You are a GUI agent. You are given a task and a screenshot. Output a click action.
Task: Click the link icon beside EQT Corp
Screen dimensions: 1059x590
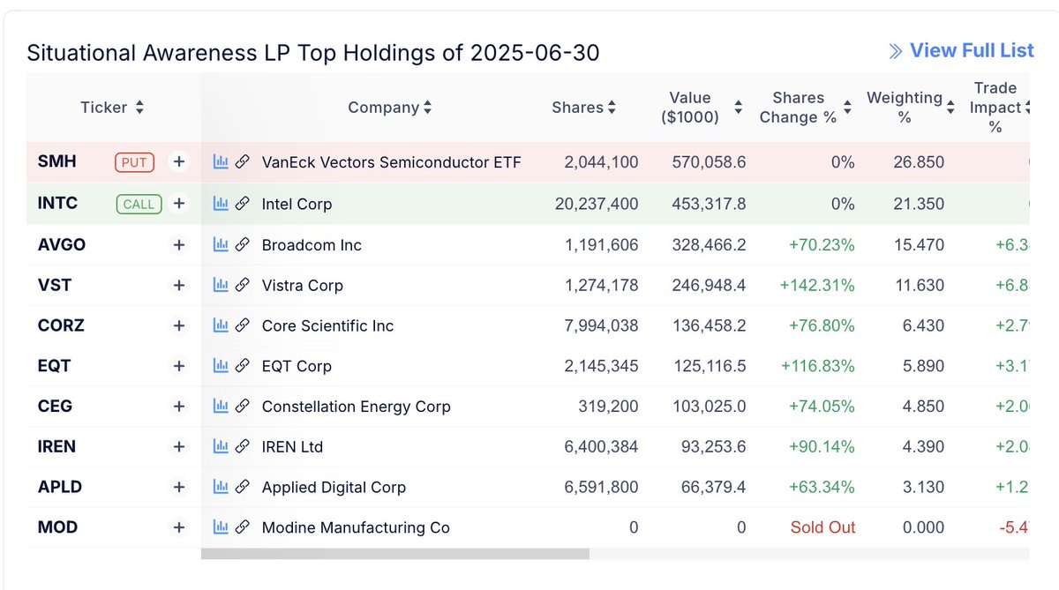[242, 366]
